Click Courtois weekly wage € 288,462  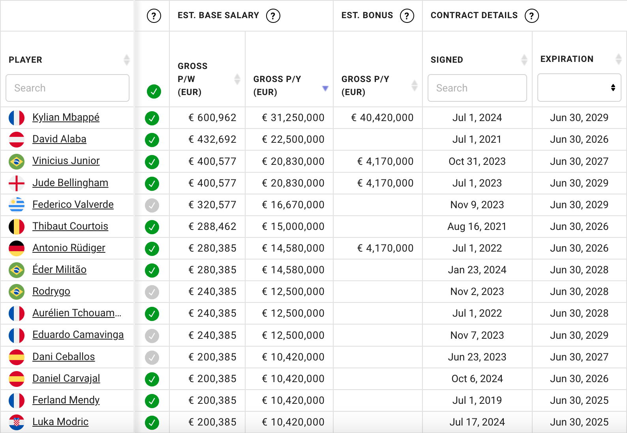click(212, 227)
